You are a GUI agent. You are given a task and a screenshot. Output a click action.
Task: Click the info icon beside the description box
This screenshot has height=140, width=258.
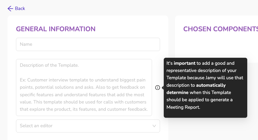point(157,87)
